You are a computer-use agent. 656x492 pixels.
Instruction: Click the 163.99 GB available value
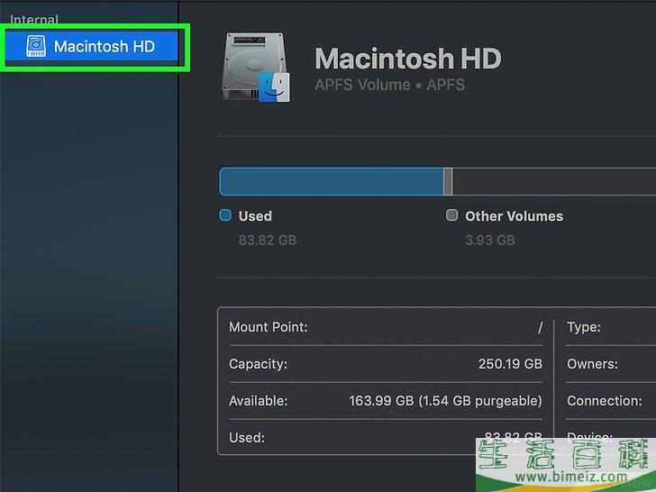(x=445, y=401)
